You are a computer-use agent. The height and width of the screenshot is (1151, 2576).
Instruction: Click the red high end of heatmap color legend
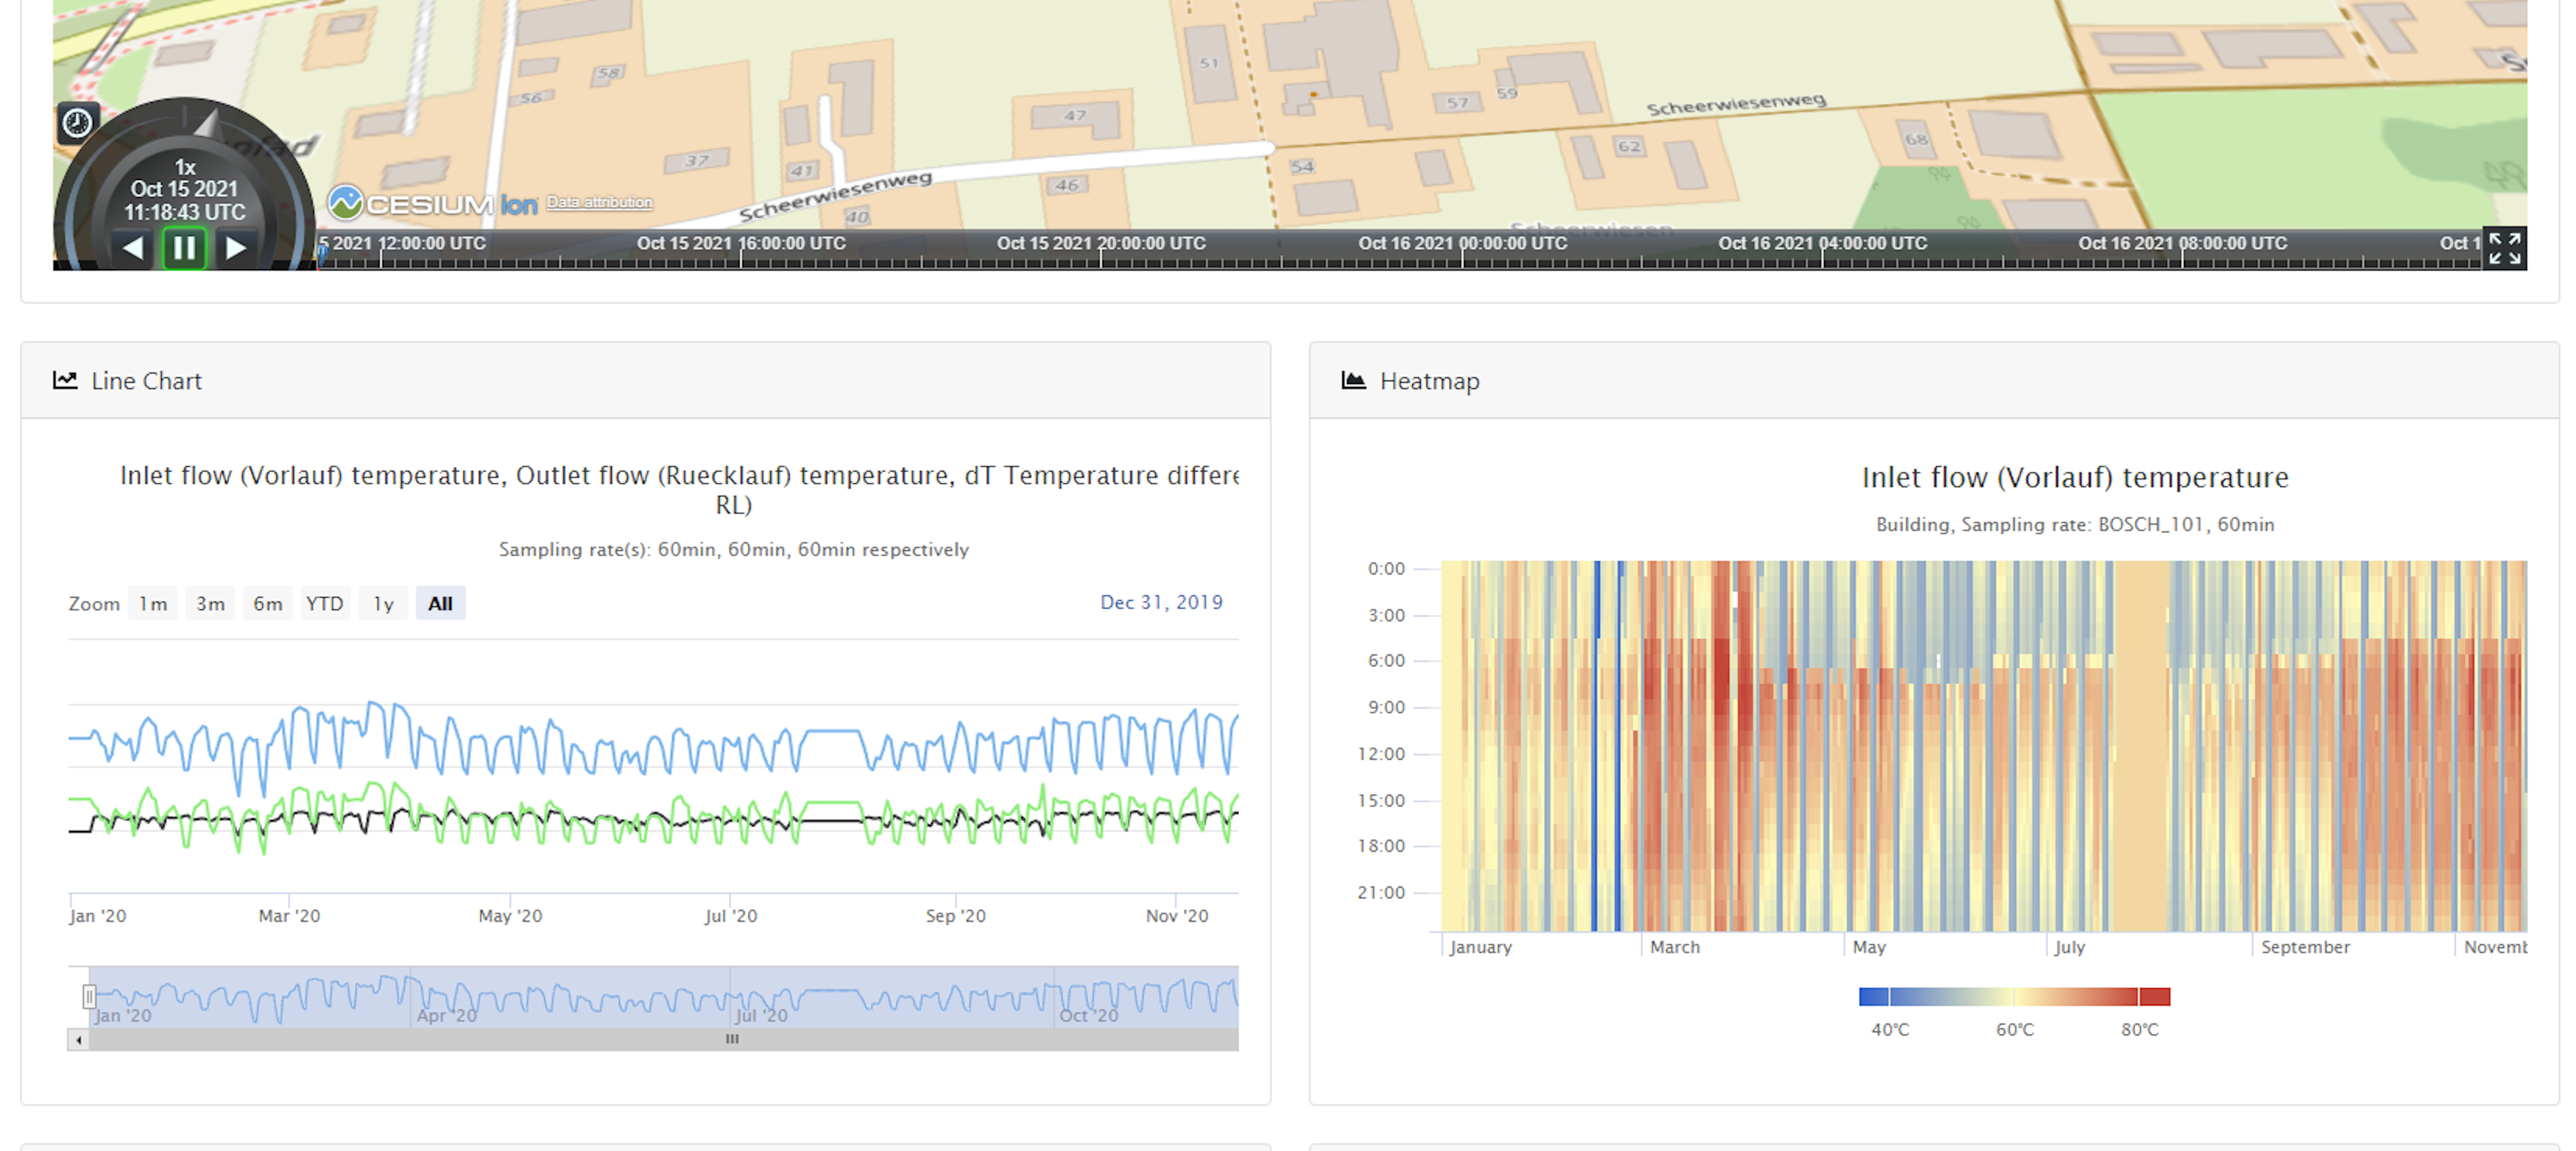pos(2154,996)
